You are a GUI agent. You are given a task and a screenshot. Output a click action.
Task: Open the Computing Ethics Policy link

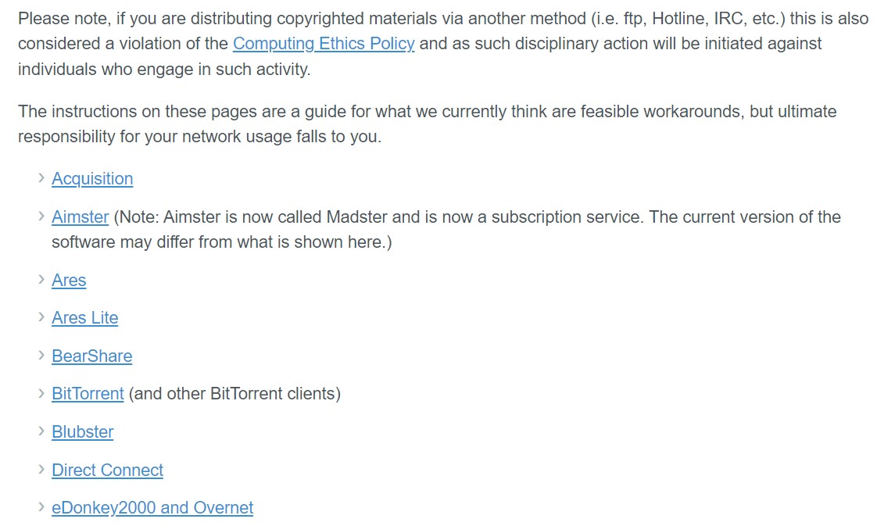tap(324, 44)
